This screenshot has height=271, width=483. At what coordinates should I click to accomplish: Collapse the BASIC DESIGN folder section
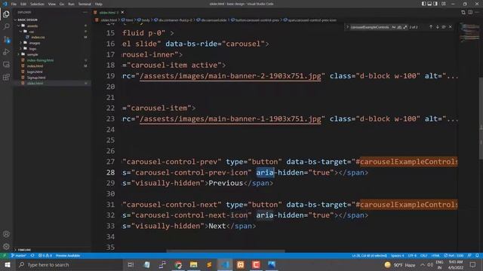[27, 20]
